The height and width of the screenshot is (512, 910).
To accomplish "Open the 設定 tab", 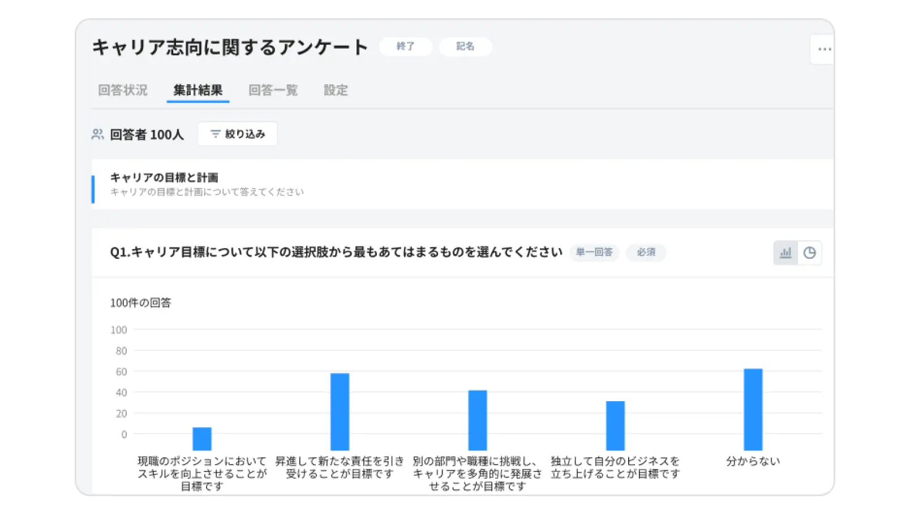I will tap(336, 90).
